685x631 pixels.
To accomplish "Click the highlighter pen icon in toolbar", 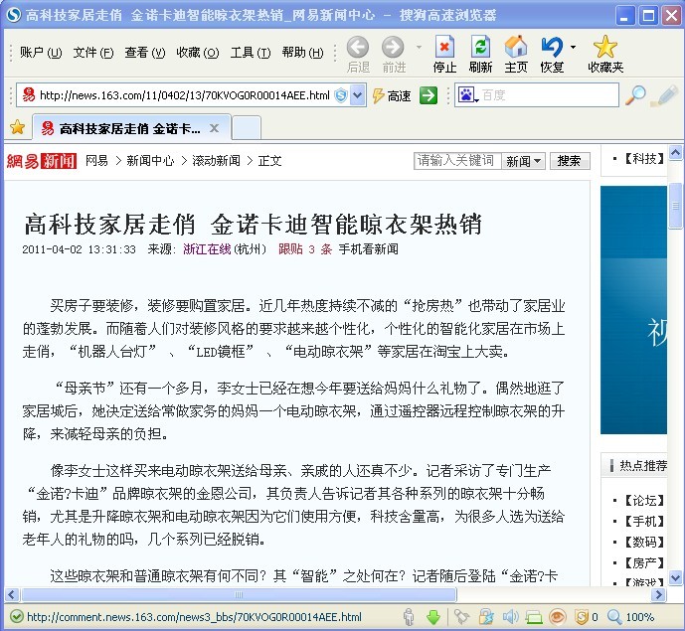I will pyautogui.click(x=664, y=95).
